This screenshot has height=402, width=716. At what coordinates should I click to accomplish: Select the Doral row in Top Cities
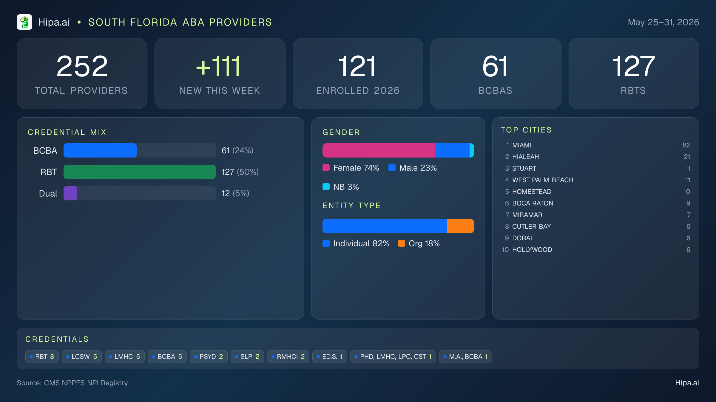click(x=596, y=238)
